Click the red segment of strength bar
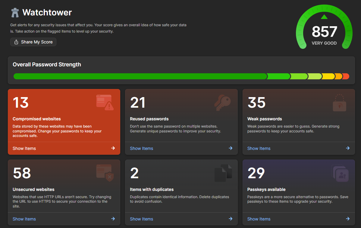The image size is (361, 228). point(346,76)
